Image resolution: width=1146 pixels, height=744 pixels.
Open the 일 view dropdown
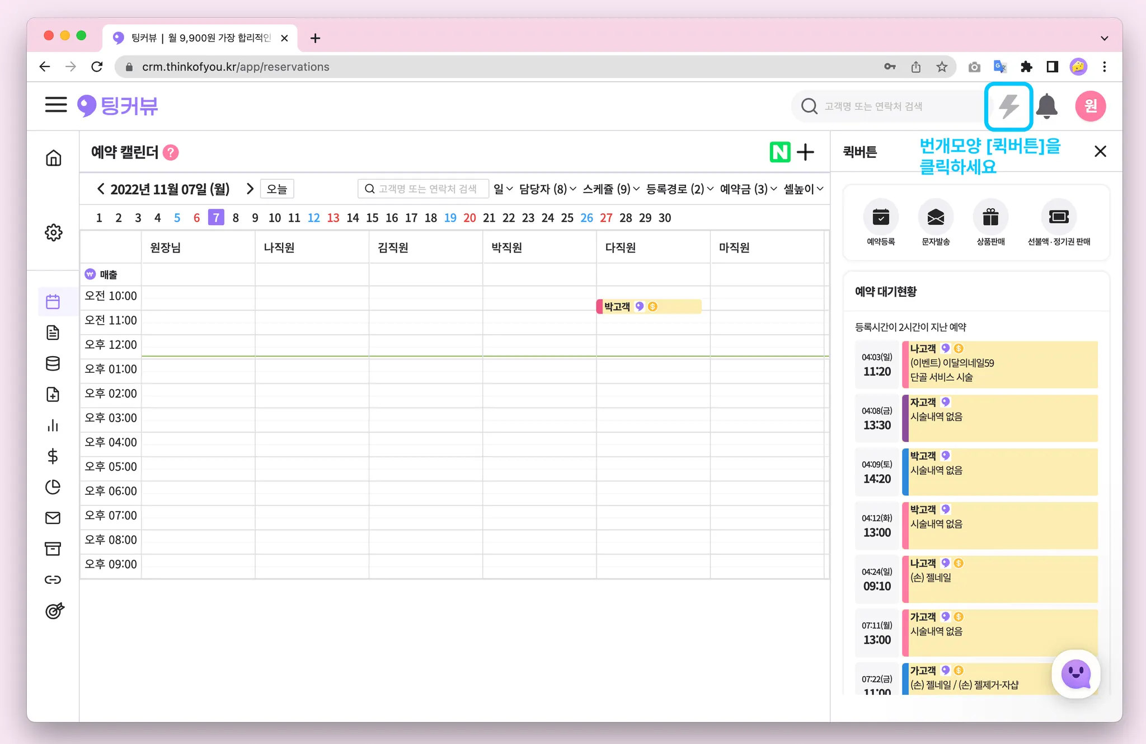[x=502, y=189]
